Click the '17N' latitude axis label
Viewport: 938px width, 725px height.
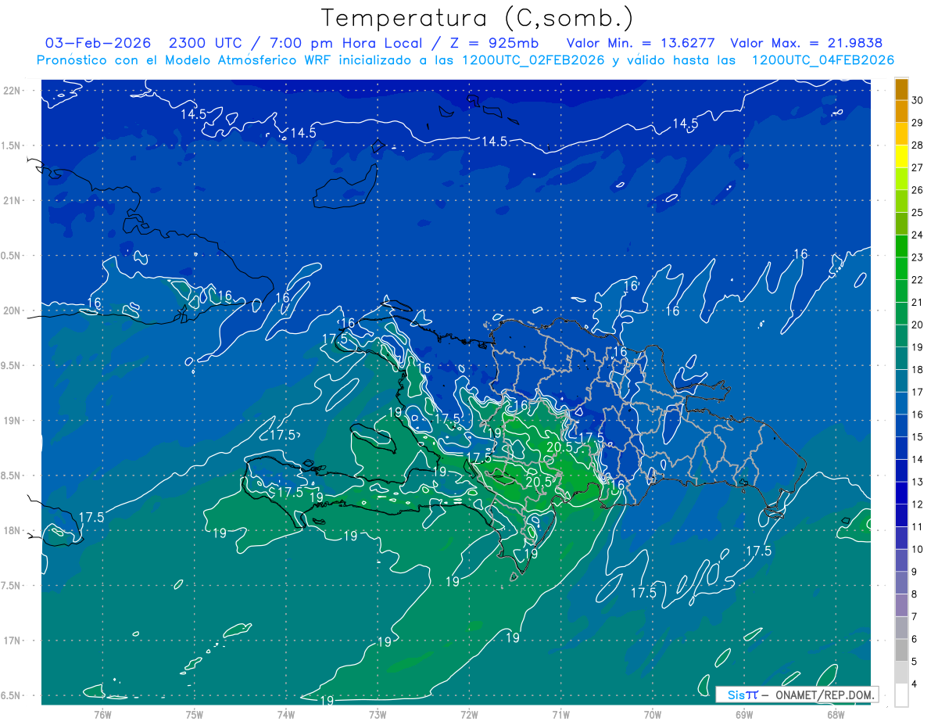pyautogui.click(x=13, y=641)
